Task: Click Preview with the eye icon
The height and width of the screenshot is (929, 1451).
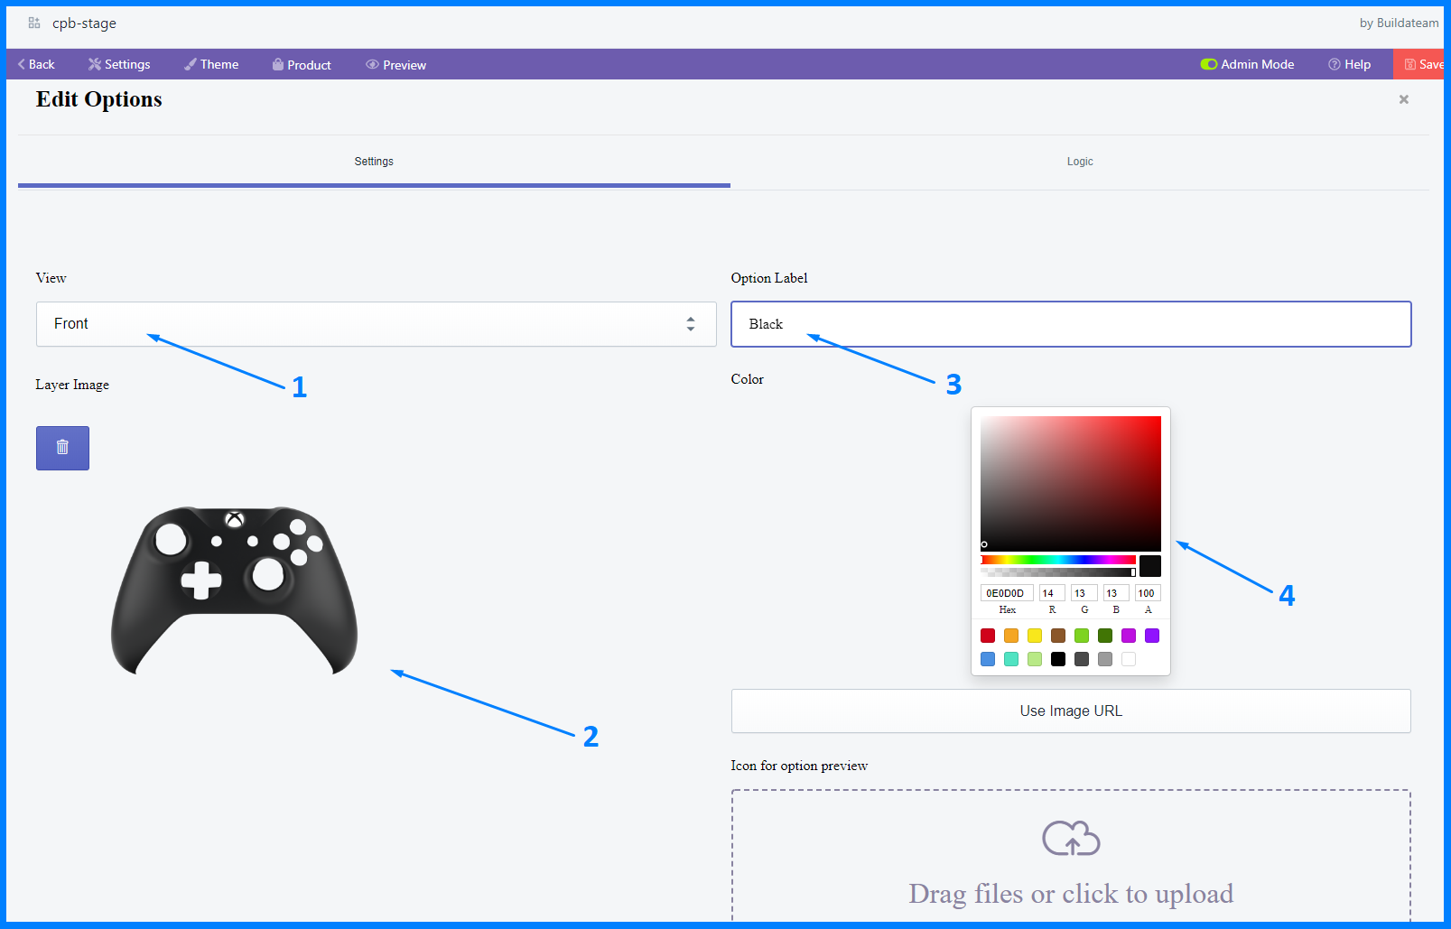Action: coord(395,65)
